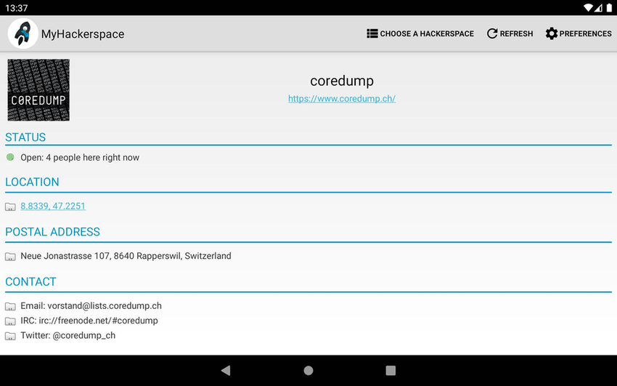
Task: Open Preferences from the toolbar
Action: (x=578, y=33)
